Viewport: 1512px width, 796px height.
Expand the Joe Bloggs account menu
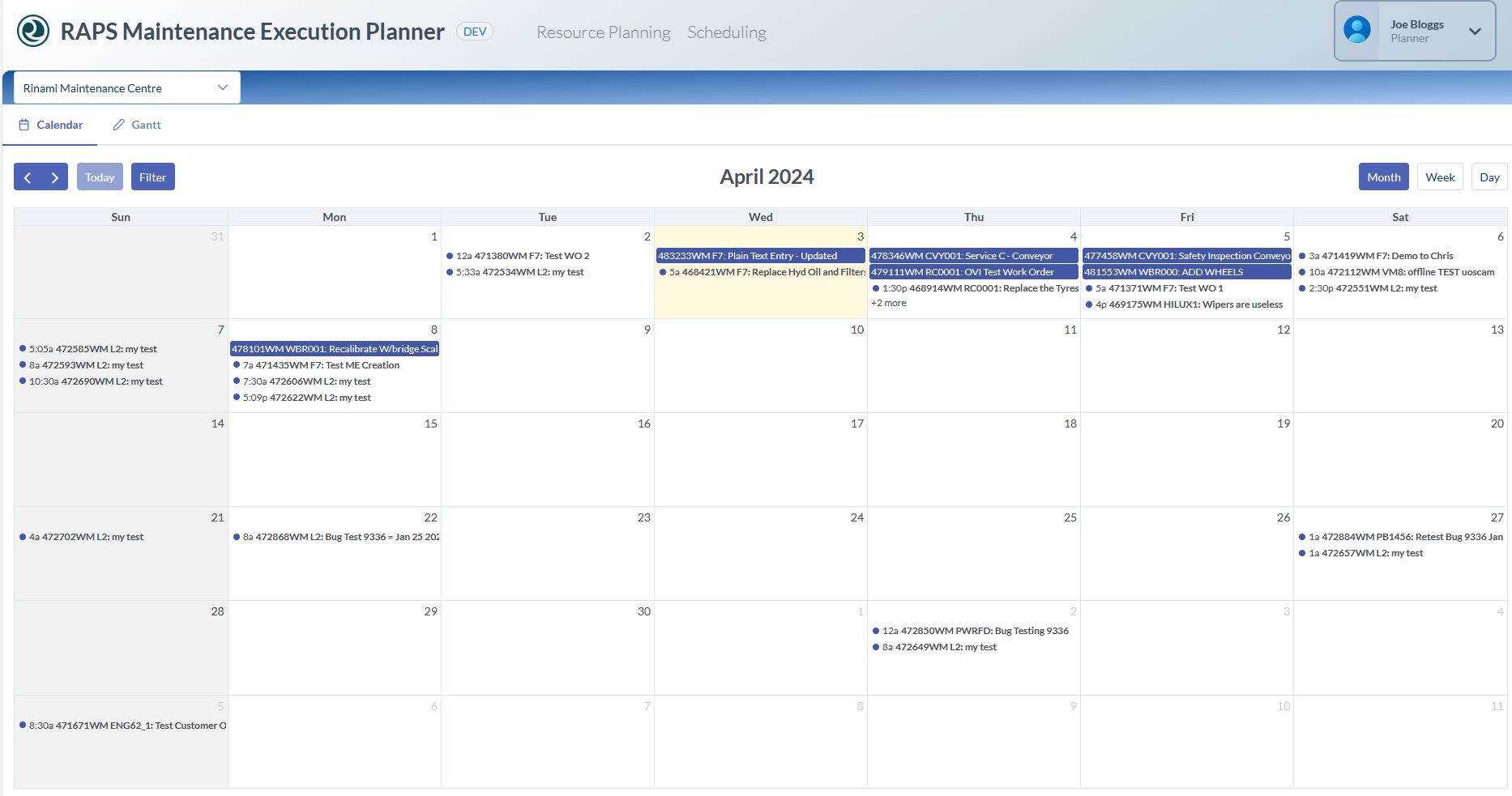pos(1475,32)
